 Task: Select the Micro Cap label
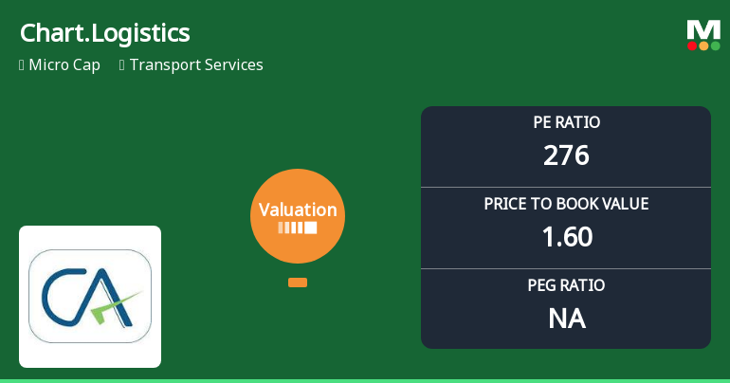pyautogui.click(x=63, y=65)
